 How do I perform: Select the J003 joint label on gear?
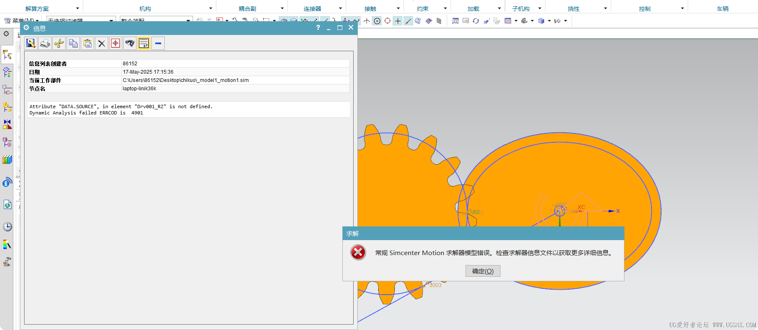tap(435, 285)
